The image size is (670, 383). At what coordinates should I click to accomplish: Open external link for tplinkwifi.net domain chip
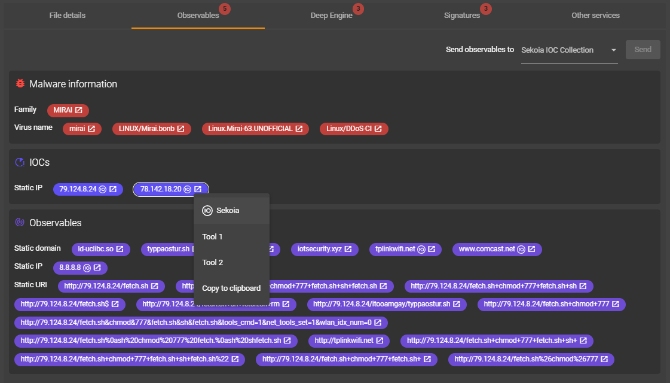pos(432,249)
